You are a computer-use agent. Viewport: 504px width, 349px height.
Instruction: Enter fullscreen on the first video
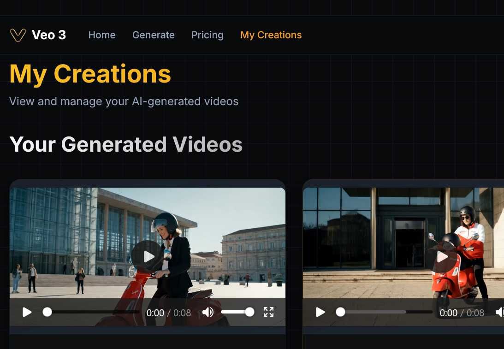(268, 312)
